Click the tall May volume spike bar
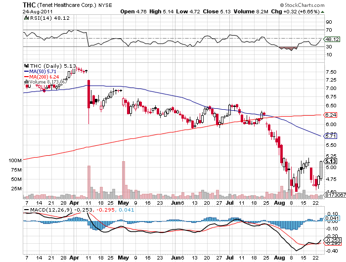Screen dimensions: 346x262 124,180
